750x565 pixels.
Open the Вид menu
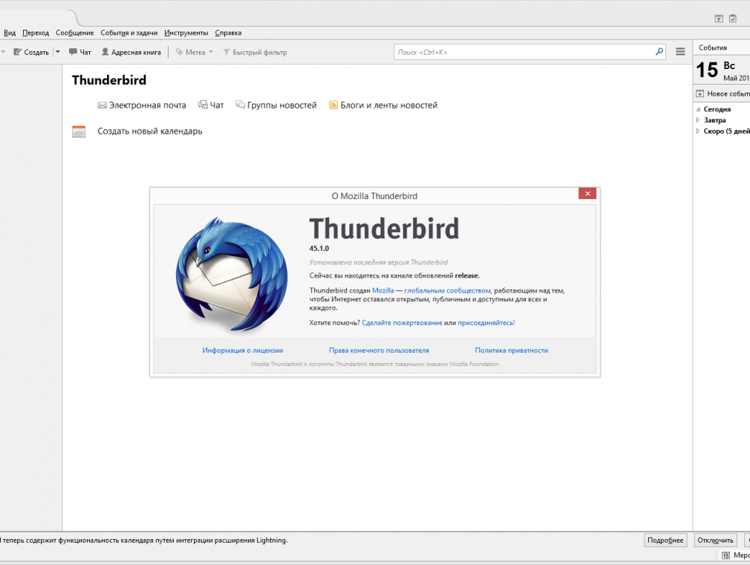click(x=10, y=33)
